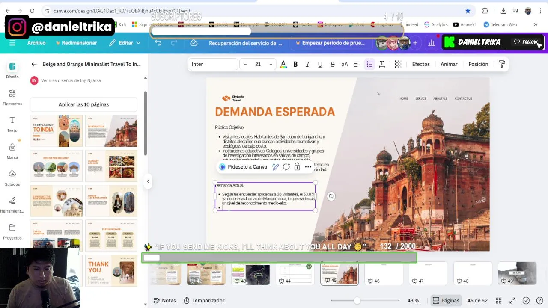The height and width of the screenshot is (308, 548).
Task: Open the Subidos uploads panel
Action: 12,178
